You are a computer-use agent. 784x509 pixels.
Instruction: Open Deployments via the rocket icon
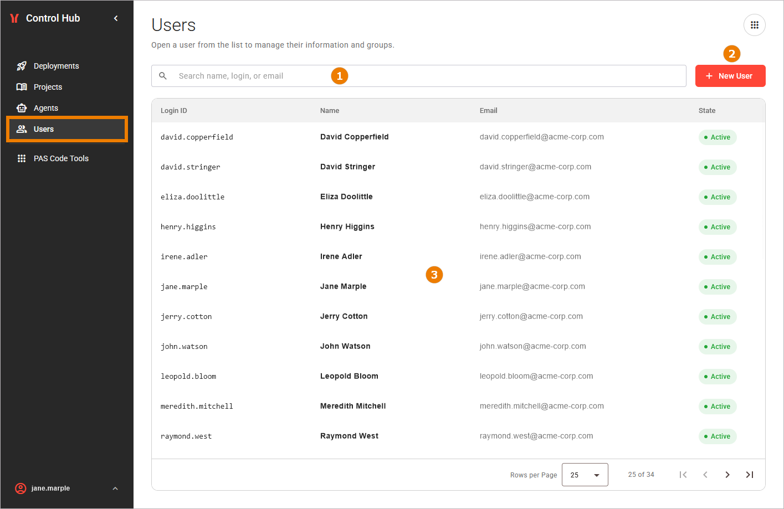pos(22,66)
